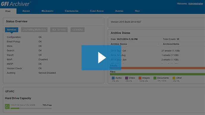
Task: Show the SQL Servers tab
Action: click(59, 30)
